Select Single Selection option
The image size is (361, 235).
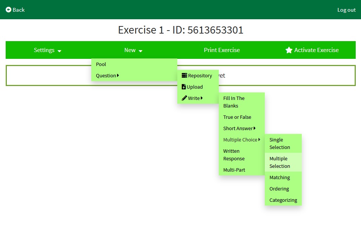click(x=280, y=143)
